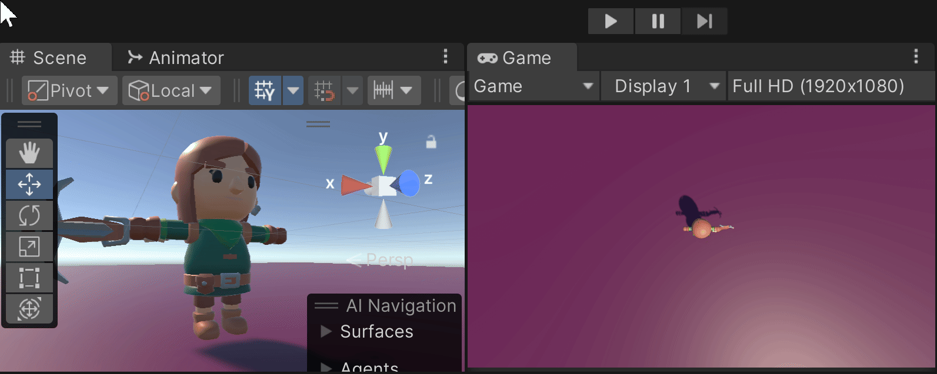Pause the game
The width and height of the screenshot is (937, 374).
pos(658,22)
